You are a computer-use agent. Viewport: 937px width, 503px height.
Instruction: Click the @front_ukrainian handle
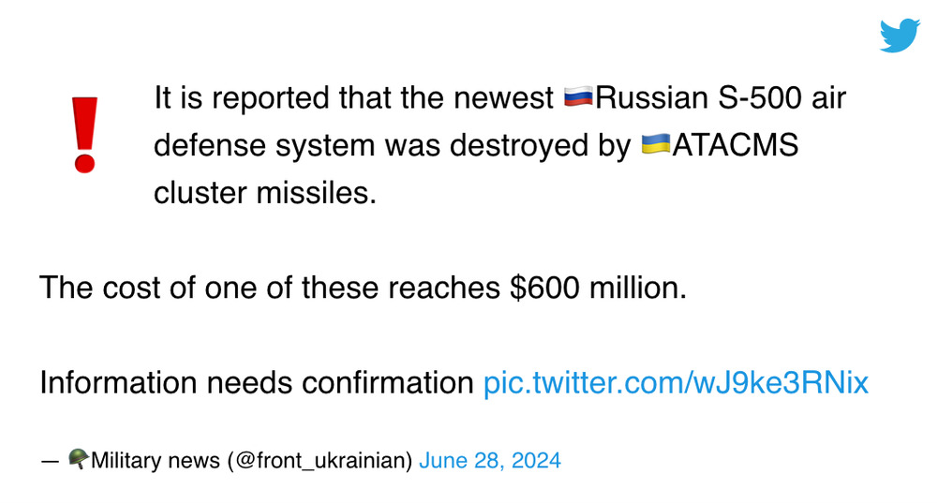(x=318, y=460)
